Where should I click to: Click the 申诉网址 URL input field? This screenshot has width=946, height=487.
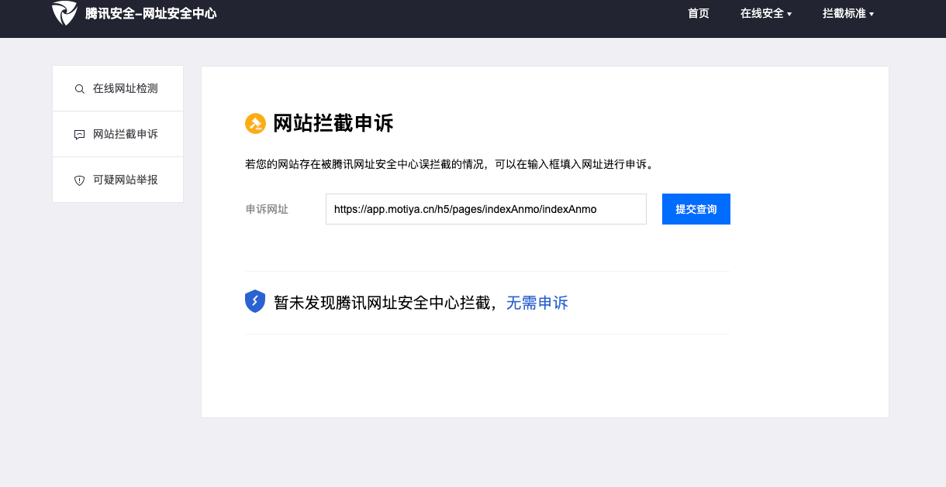click(x=486, y=209)
